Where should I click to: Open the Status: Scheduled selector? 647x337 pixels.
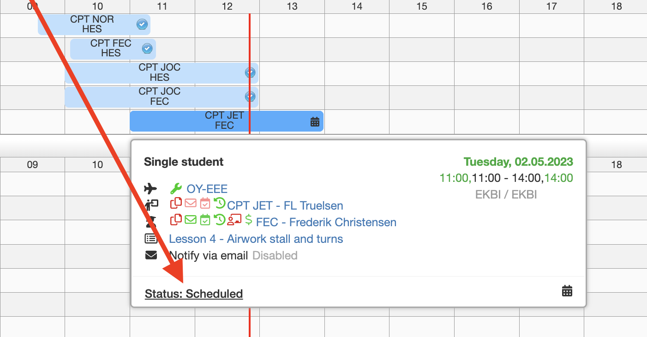pos(193,294)
